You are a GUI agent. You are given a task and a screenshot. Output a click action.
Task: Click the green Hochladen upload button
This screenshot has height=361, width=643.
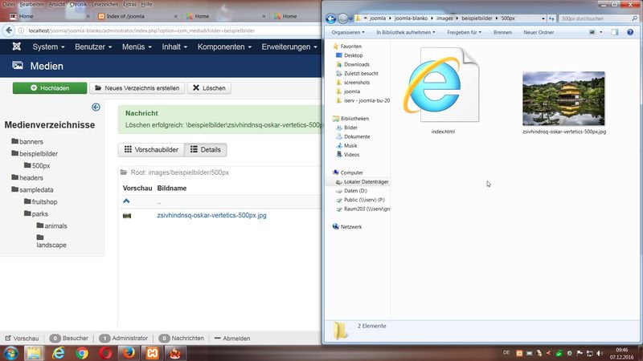point(50,88)
